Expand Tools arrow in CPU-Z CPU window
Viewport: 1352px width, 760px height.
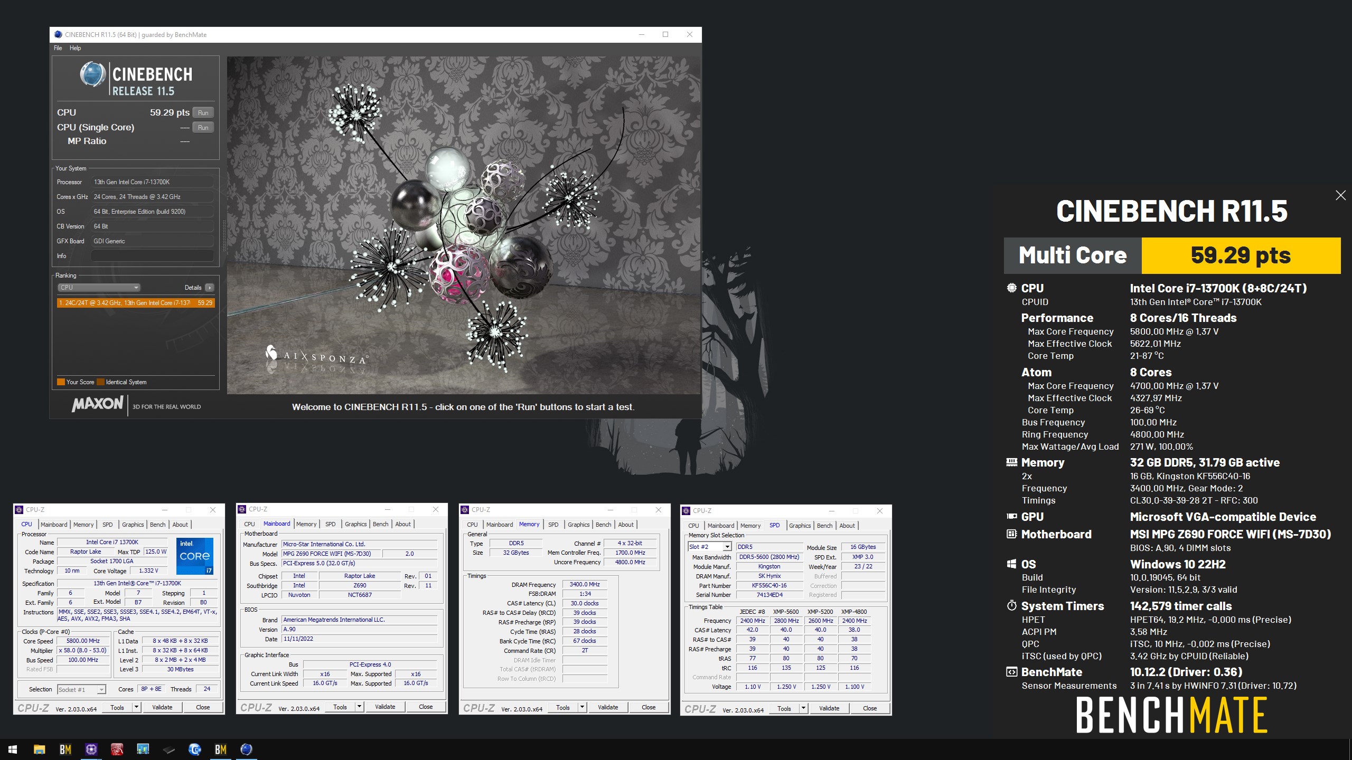tap(136, 707)
